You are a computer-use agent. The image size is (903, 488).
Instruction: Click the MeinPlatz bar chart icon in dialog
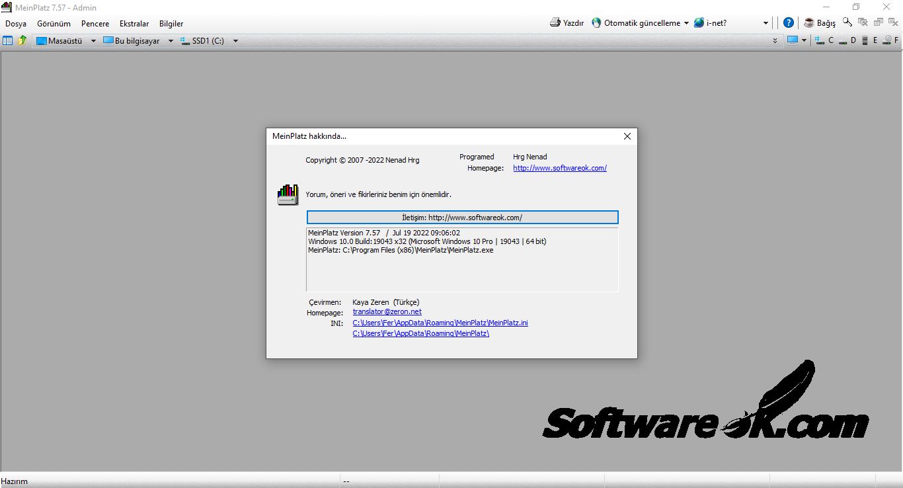[288, 194]
